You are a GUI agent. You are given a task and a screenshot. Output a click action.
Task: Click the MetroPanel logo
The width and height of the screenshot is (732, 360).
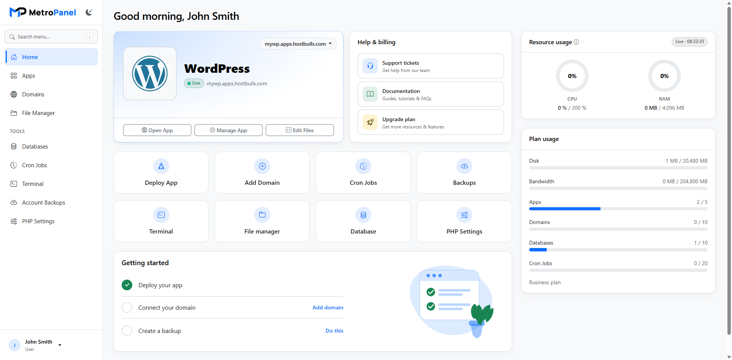pos(43,13)
